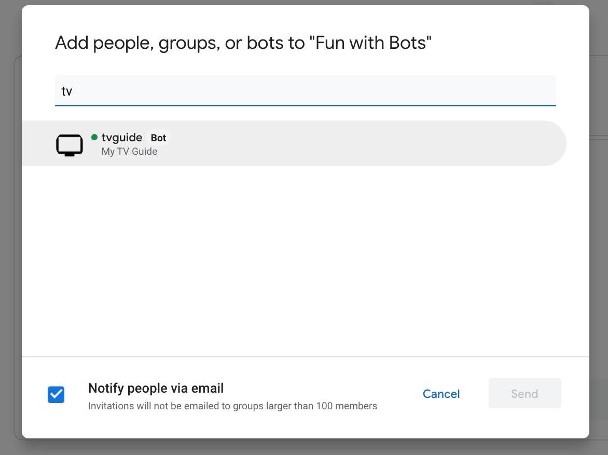
Task: Click the "My TV Guide" description text
Action: (129, 152)
